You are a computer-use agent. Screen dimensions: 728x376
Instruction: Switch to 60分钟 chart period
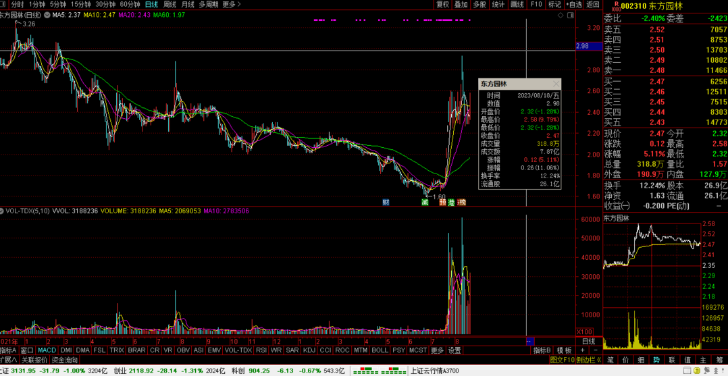[130, 5]
